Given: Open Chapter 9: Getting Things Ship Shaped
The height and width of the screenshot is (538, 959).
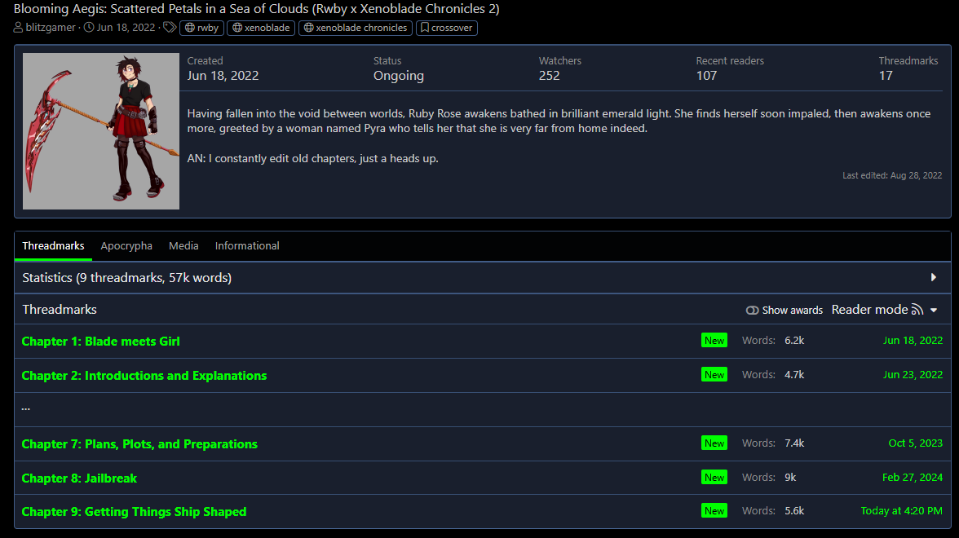Looking at the screenshot, I should click(x=134, y=512).
